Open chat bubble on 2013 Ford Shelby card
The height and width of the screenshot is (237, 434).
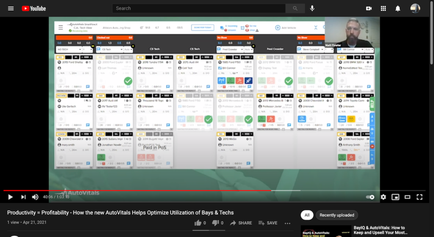[88, 87]
